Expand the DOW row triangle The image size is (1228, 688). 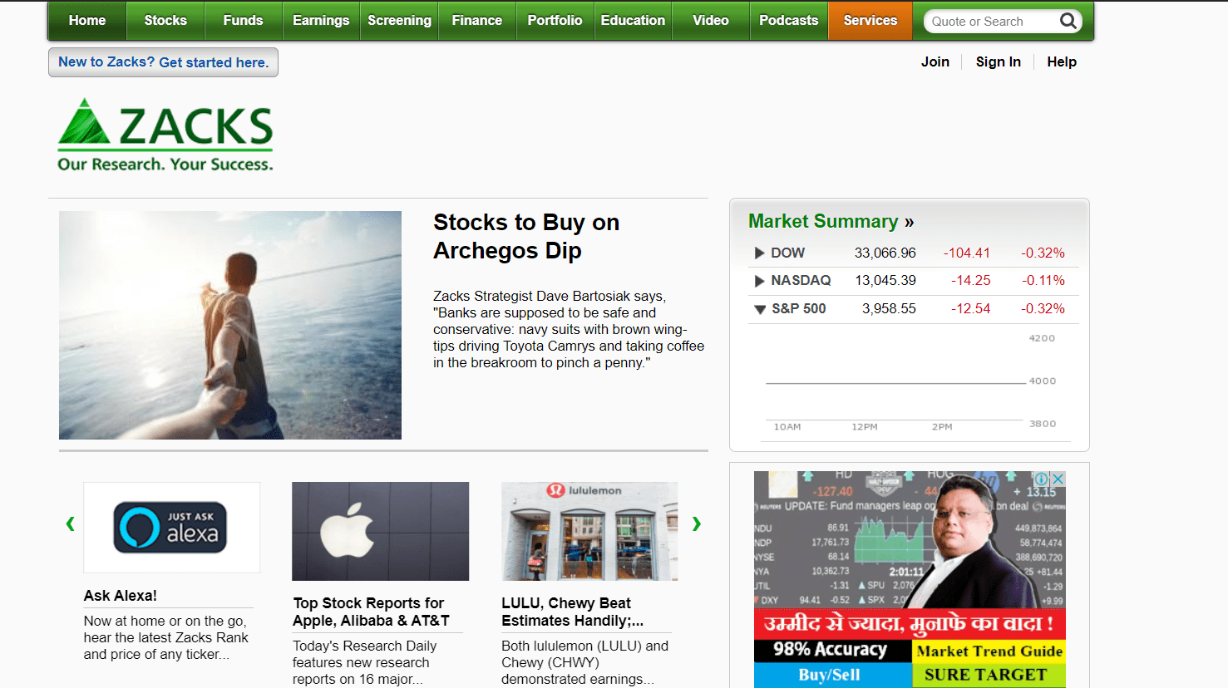coord(759,253)
